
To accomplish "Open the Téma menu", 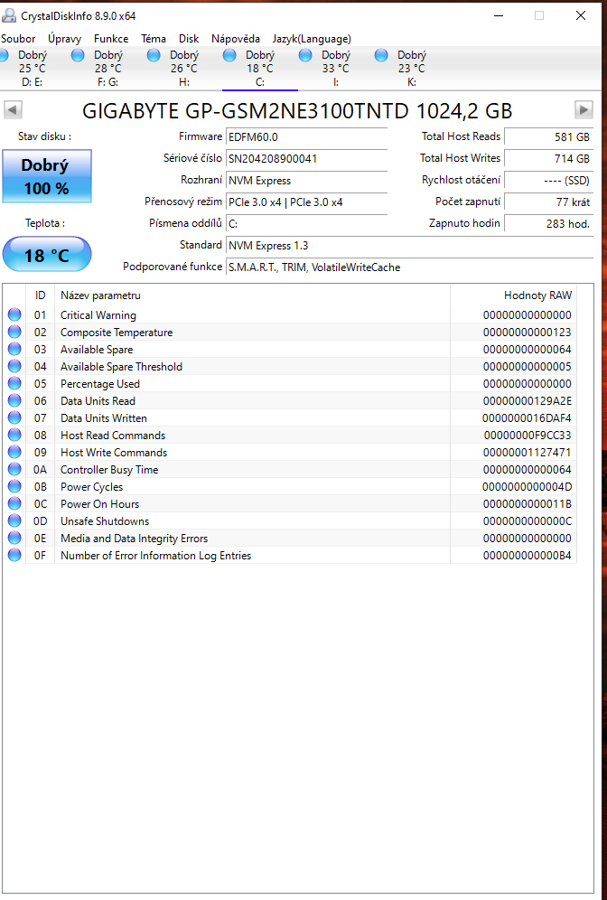I will point(154,39).
